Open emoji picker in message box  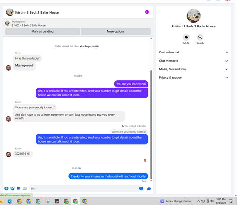point(141,188)
